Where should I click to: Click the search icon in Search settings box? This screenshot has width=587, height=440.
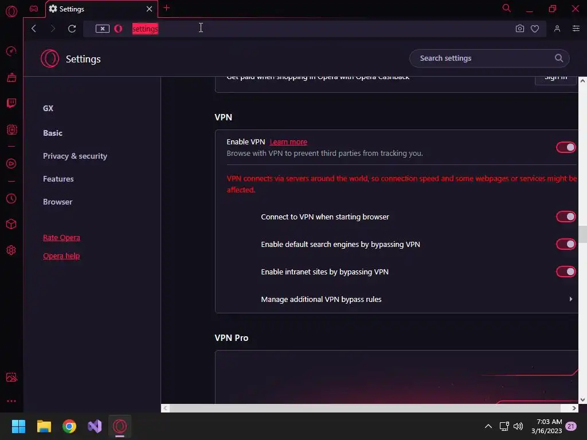point(558,58)
